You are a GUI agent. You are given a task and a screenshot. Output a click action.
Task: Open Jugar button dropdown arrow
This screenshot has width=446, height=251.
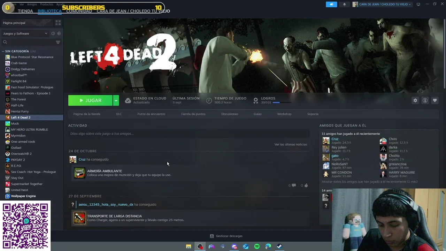tap(116, 100)
